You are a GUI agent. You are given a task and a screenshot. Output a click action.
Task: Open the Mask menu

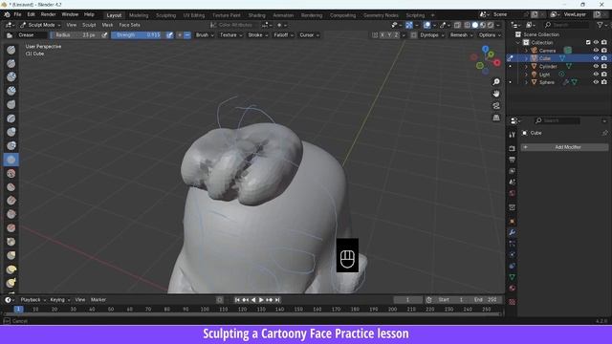coord(107,25)
